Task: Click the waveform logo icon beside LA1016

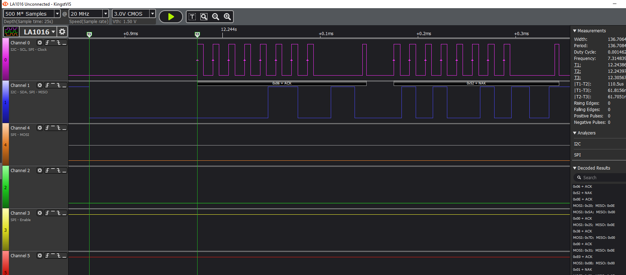Action: (11, 32)
